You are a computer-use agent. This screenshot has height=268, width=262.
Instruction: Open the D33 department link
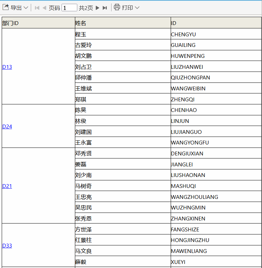pos(7,246)
